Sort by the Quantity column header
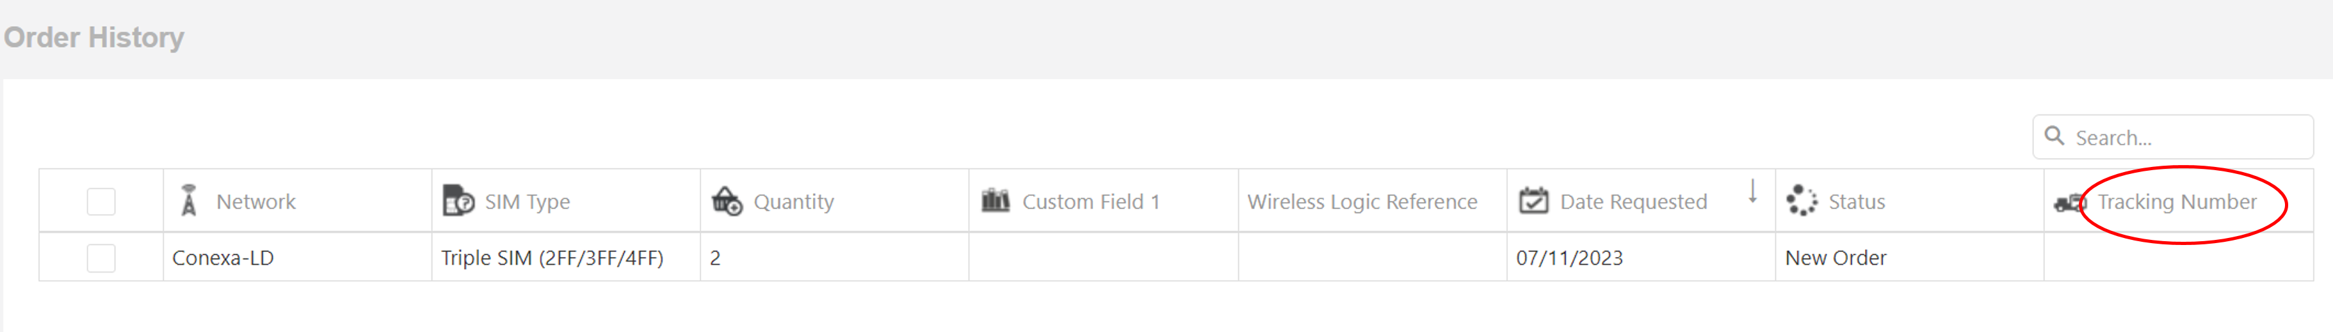Screen dimensions: 2333x332 point(793,202)
